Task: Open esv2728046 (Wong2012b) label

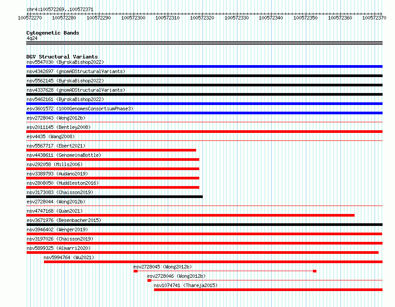Action: point(176,276)
